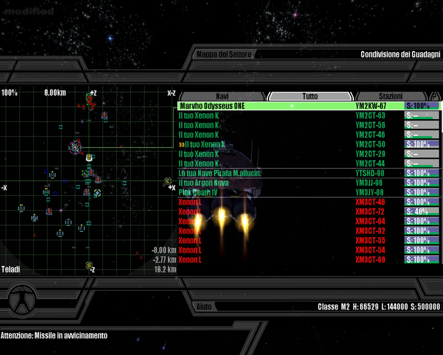443x355 pixels.
Task: Click the Mappa del Settore title tab
Action: [x=224, y=54]
